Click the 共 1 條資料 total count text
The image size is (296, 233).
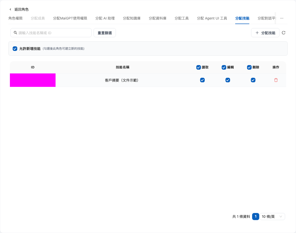tap(241, 217)
